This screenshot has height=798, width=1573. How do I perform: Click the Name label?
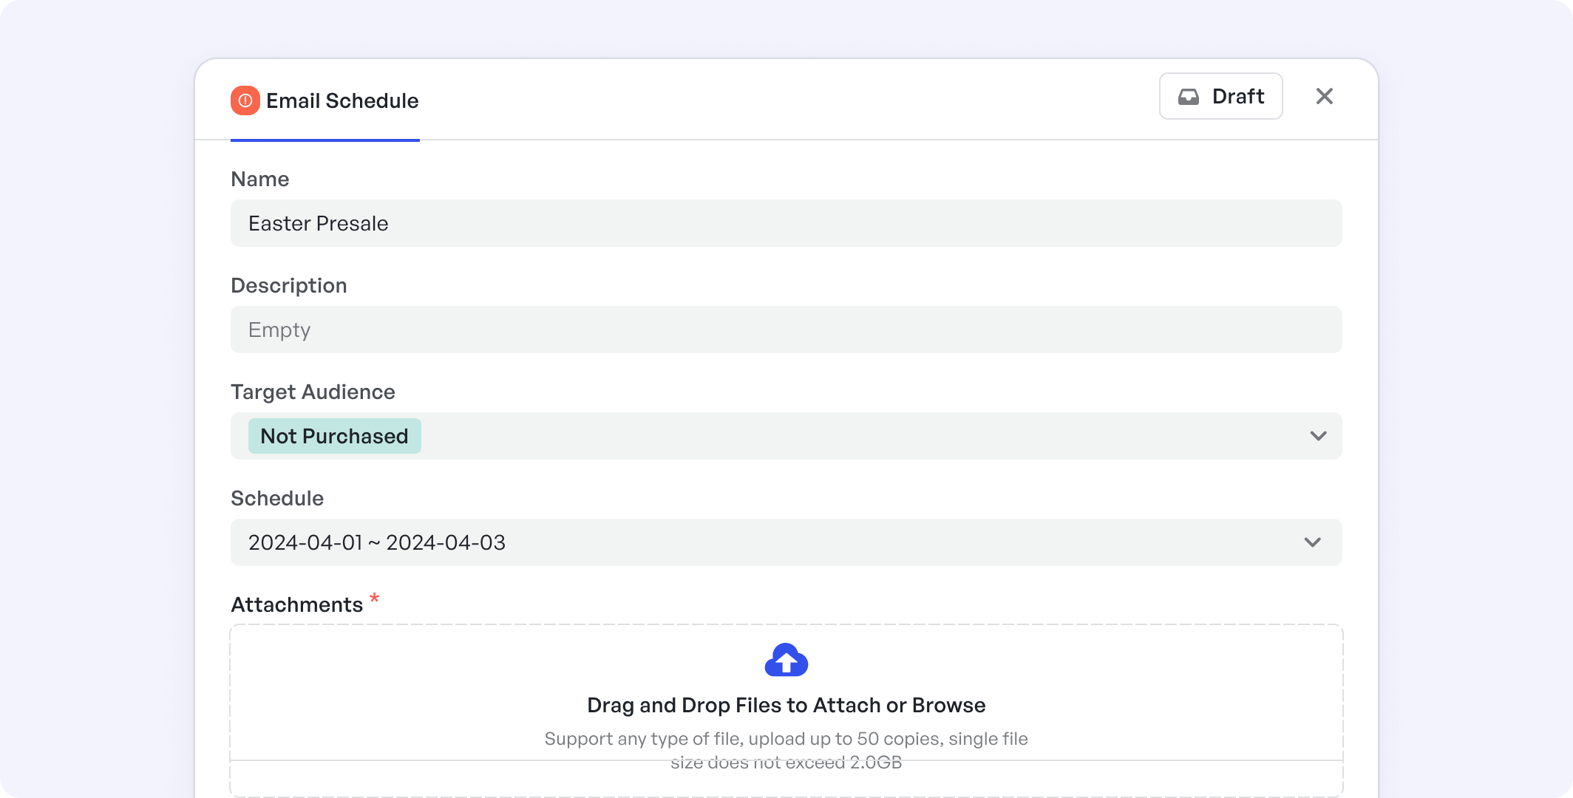pyautogui.click(x=259, y=179)
